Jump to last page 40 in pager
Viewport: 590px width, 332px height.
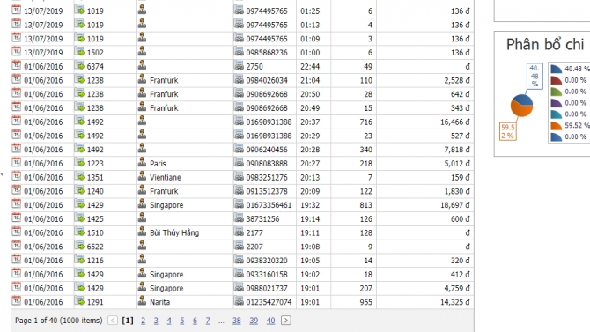(x=270, y=321)
